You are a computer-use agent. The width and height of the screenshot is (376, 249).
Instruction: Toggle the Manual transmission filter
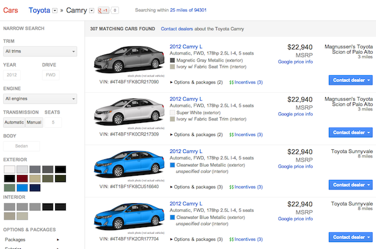[x=34, y=122]
